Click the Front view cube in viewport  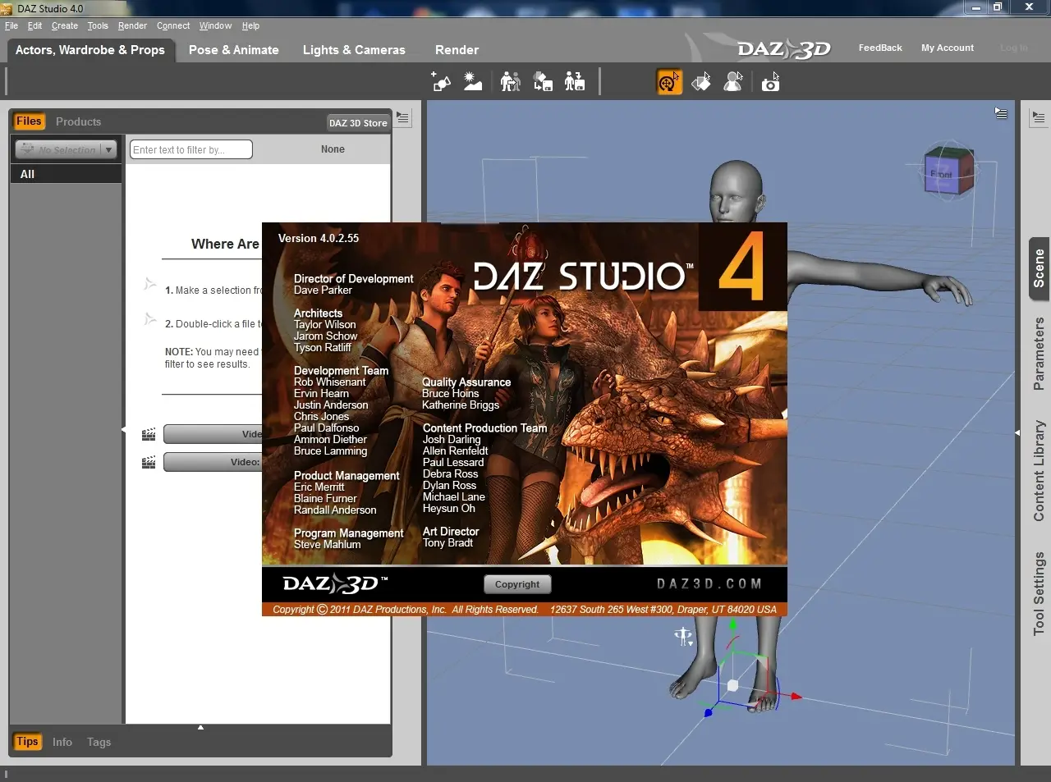coord(948,171)
